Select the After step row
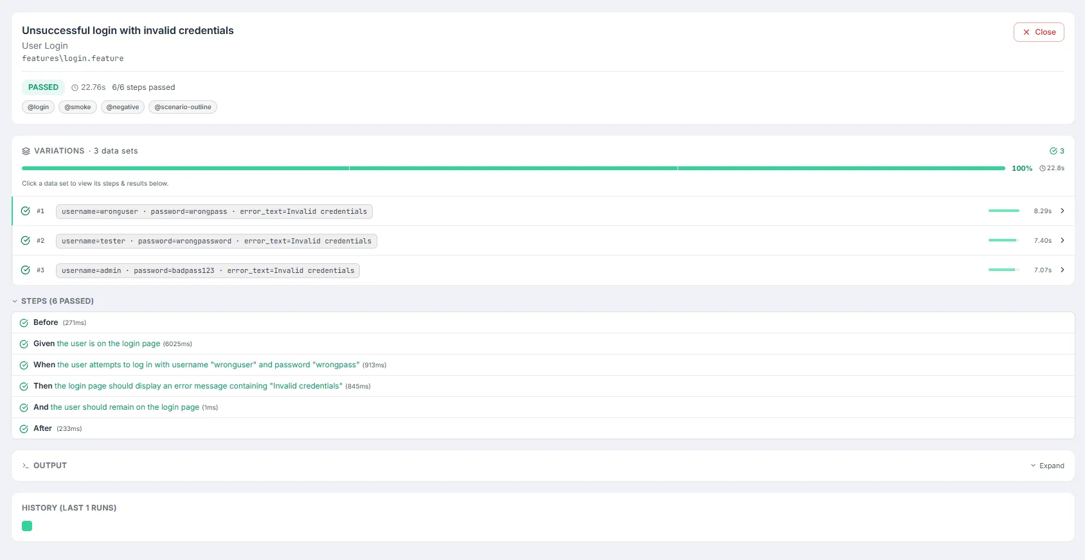The width and height of the screenshot is (1085, 560). (x=543, y=428)
